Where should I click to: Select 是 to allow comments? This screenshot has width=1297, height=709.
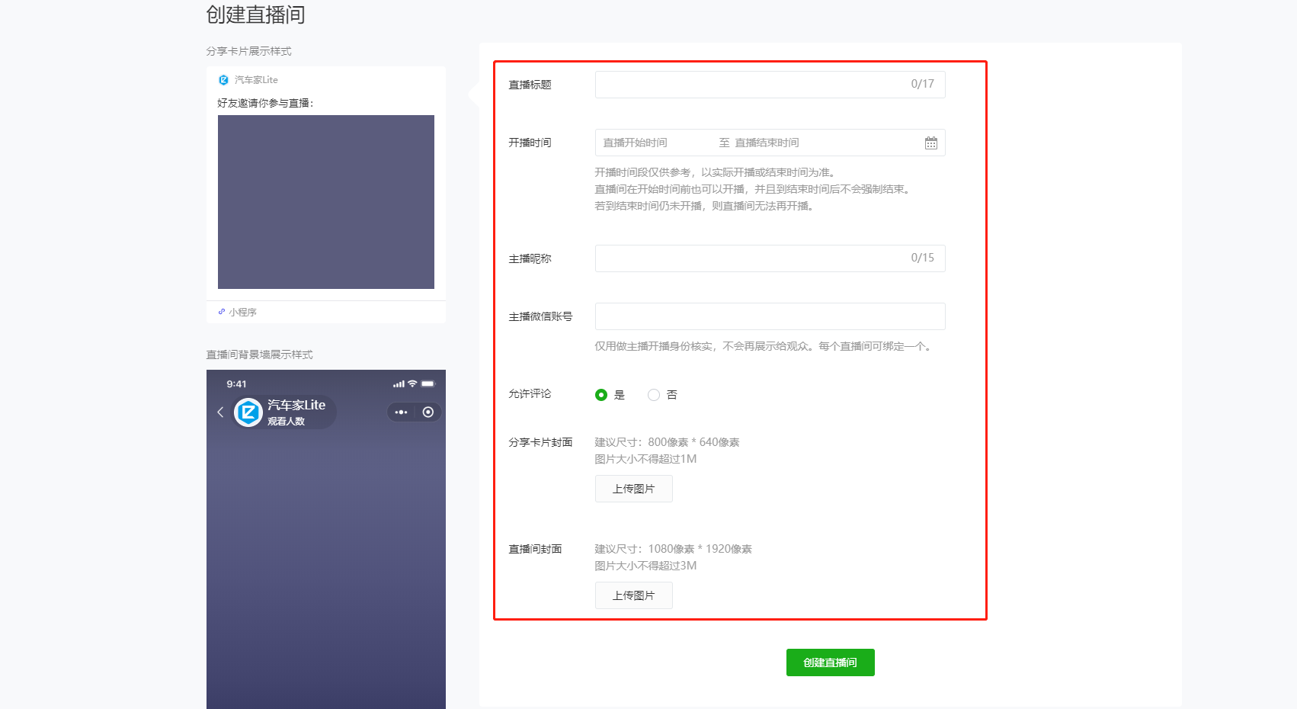point(601,395)
